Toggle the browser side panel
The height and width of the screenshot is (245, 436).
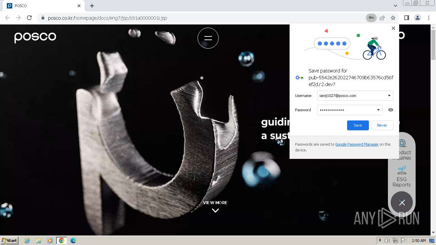[406, 18]
